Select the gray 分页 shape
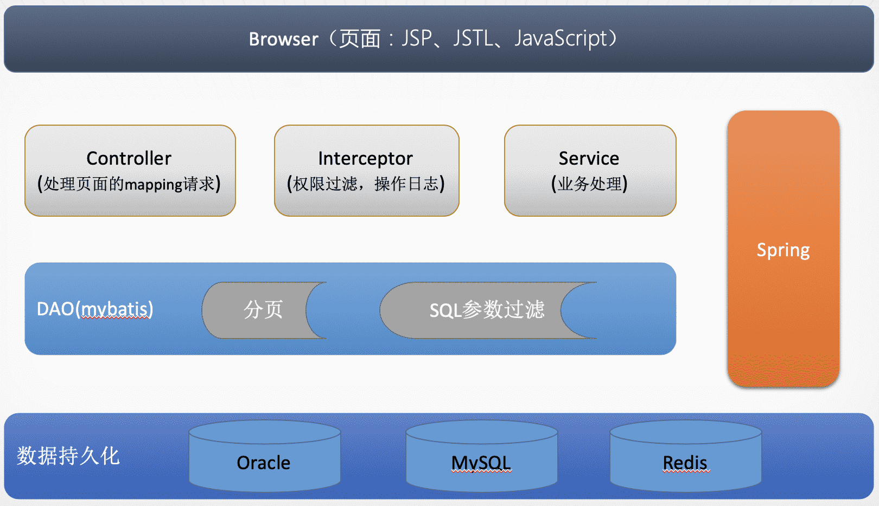Screen dimensions: 879x506 coord(263,310)
